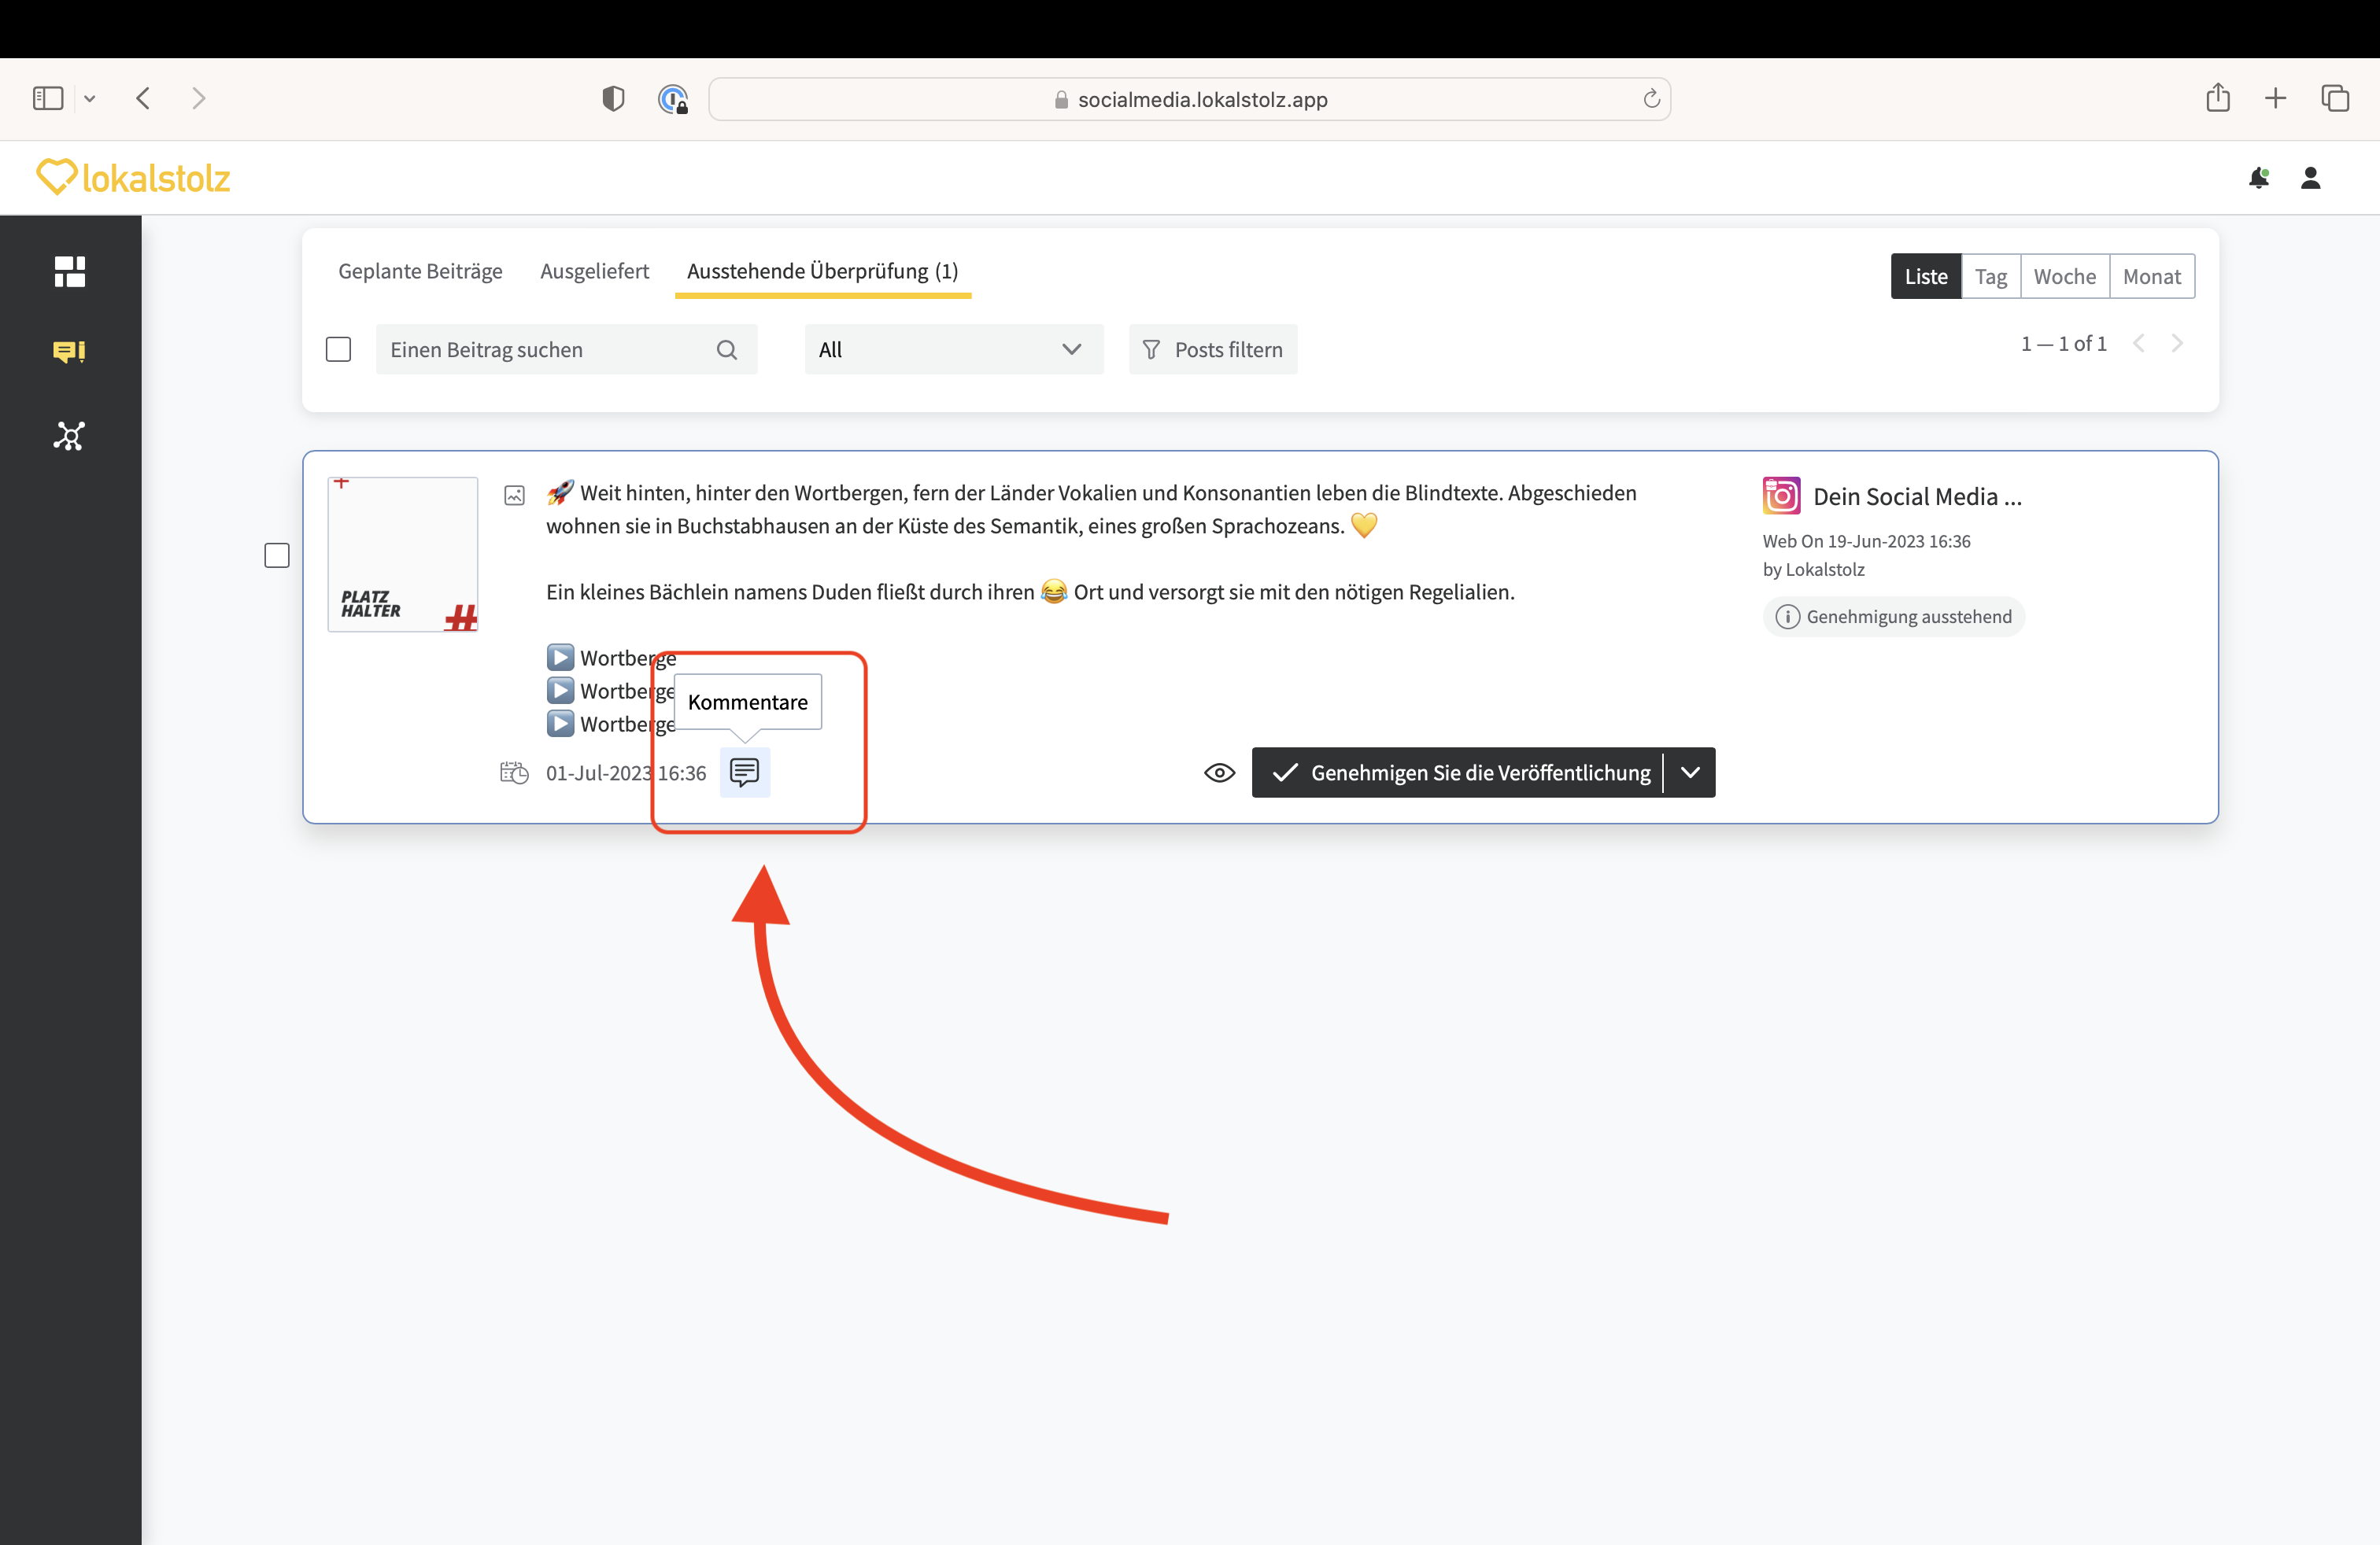The width and height of the screenshot is (2380, 1545).
Task: Check the post's selection checkbox
Action: click(x=277, y=555)
